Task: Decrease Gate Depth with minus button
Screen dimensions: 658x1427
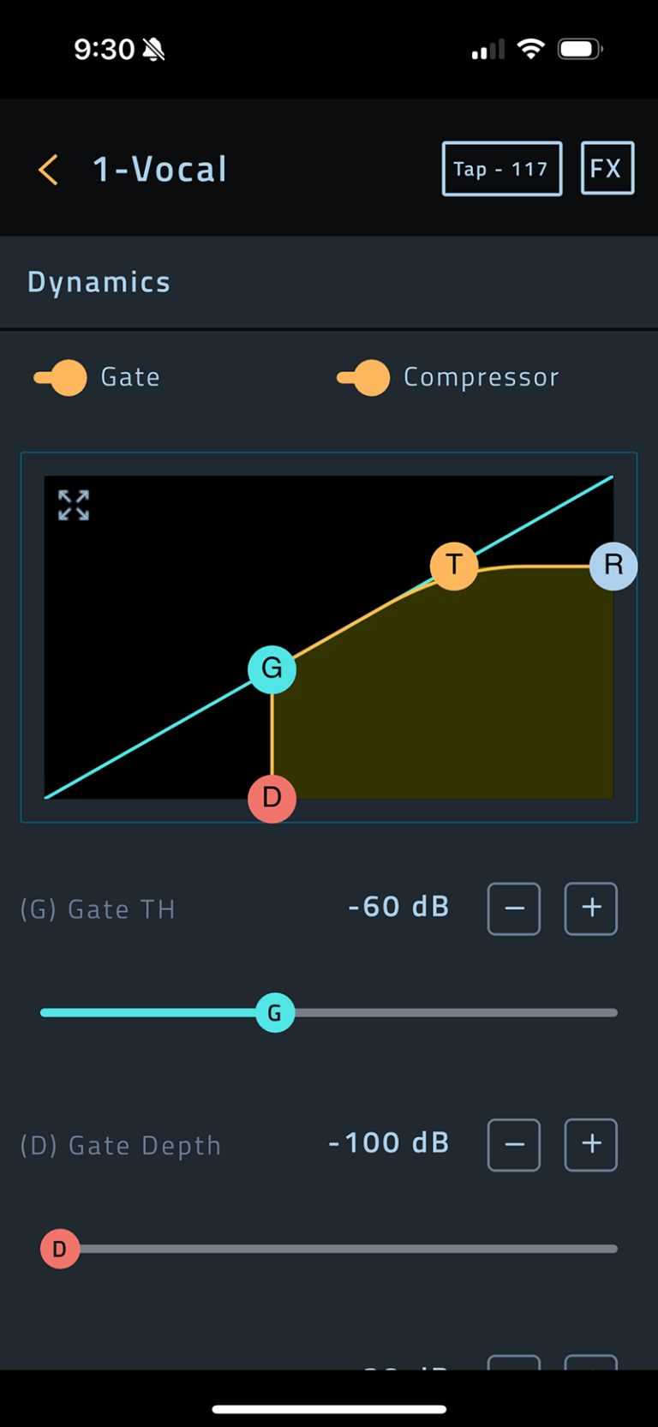Action: point(514,1144)
